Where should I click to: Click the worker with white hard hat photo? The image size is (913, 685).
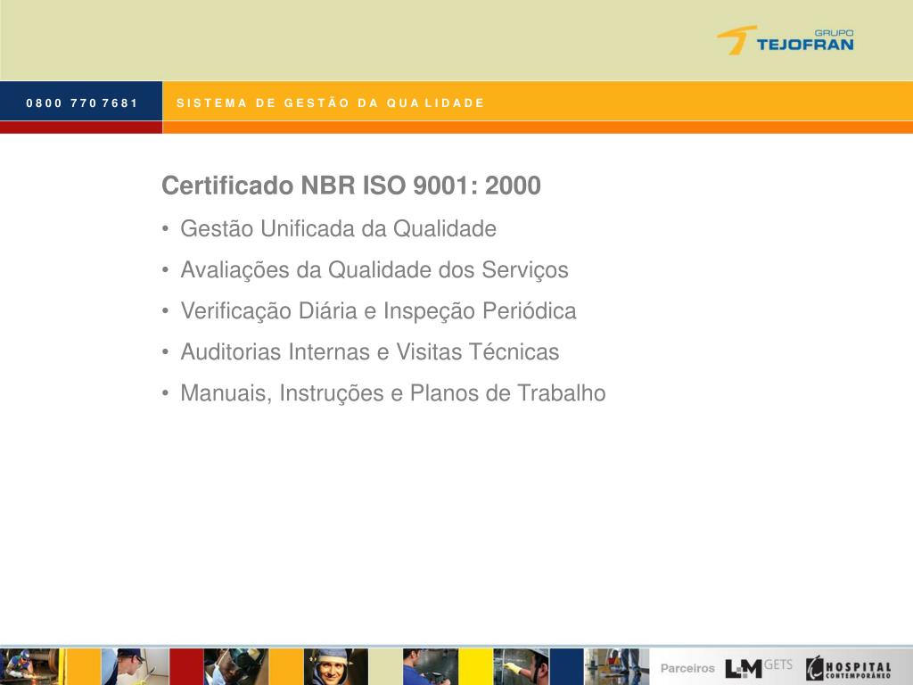click(521, 666)
